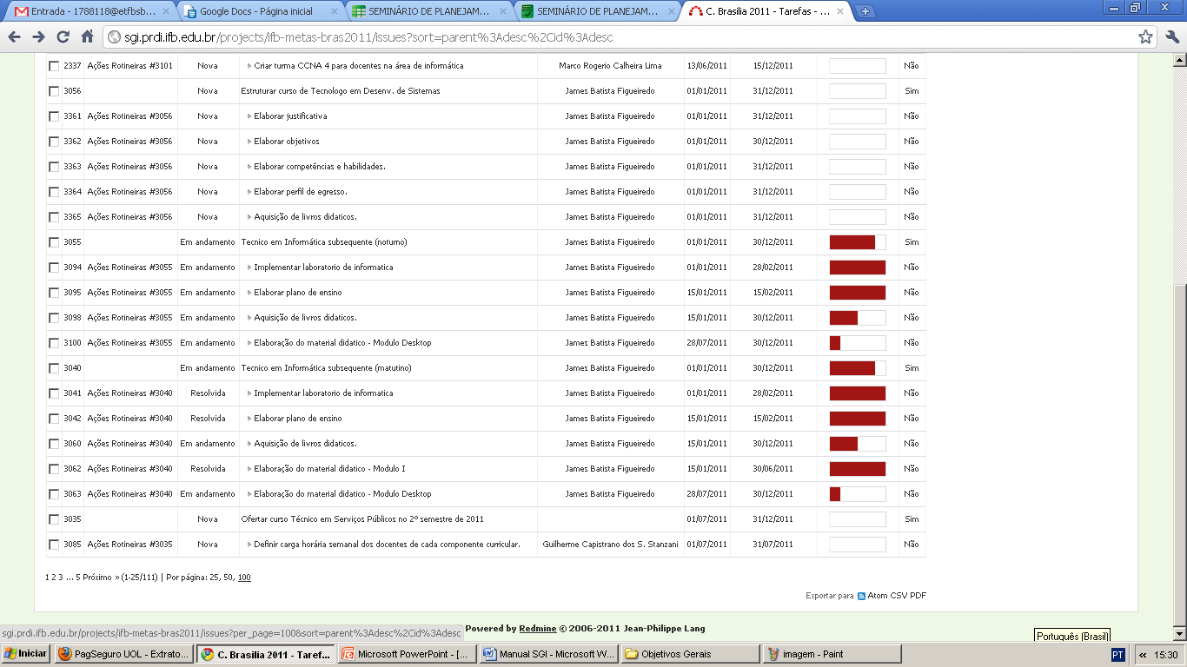This screenshot has height=667, width=1187.
Task: Click due date 31/07/2011
Action: pyautogui.click(x=773, y=545)
